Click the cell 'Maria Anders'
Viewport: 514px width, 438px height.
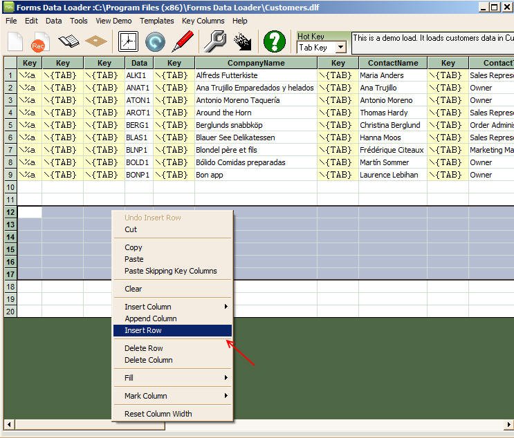pyautogui.click(x=393, y=75)
